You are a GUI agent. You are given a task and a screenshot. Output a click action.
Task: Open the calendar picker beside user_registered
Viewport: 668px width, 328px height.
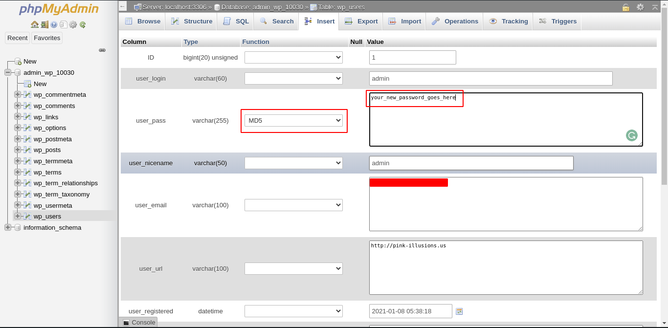point(459,311)
